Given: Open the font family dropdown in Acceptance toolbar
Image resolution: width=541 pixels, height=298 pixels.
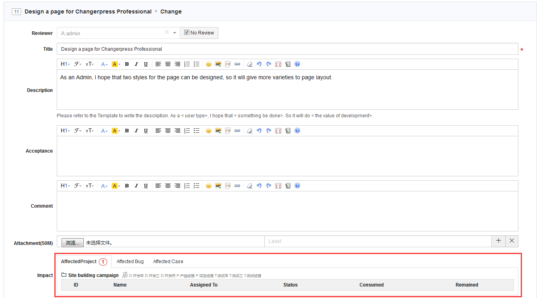Looking at the screenshot, I should [78, 131].
